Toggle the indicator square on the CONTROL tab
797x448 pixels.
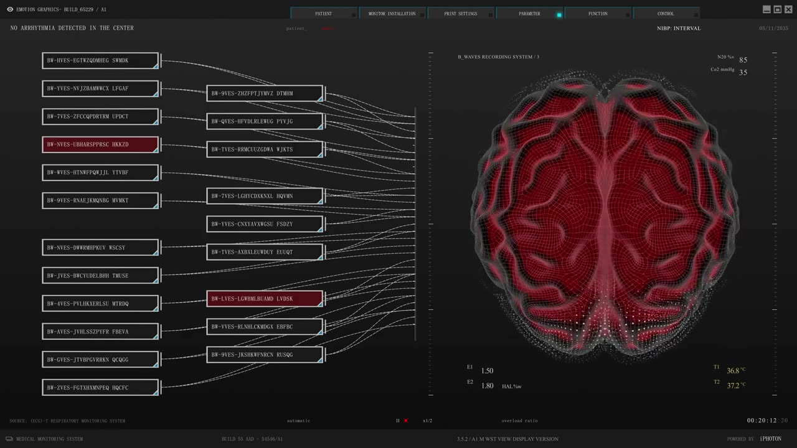pos(696,15)
